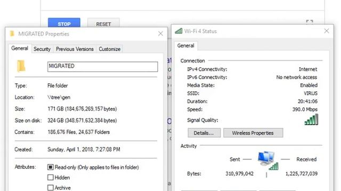Close the Wi-Fi 4 Status window
The image size is (341, 191).
(327, 31)
